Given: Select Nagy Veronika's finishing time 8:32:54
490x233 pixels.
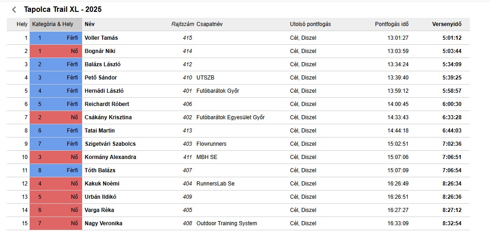Looking at the screenshot, I should coord(452,223).
